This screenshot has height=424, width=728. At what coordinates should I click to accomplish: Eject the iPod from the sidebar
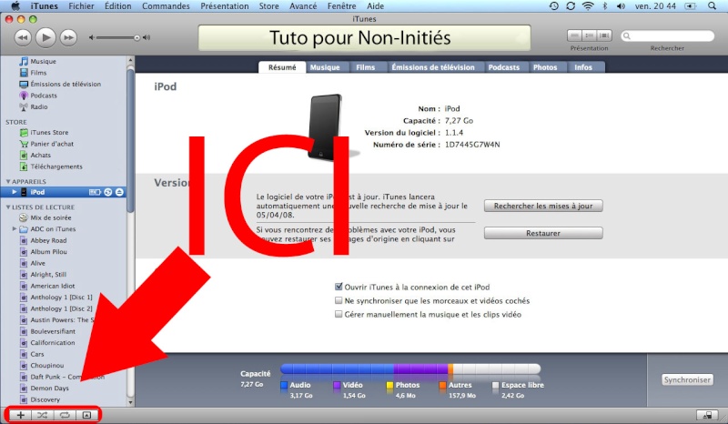coord(119,192)
